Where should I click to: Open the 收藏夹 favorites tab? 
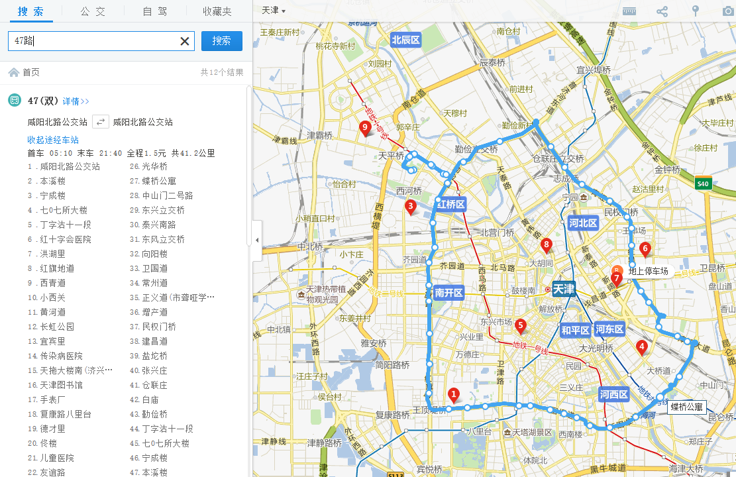217,11
